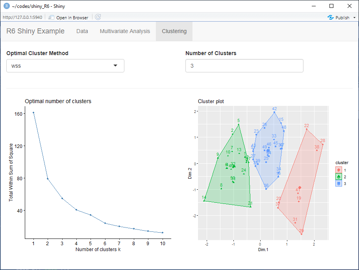359x270 pixels.
Task: Click the red circle cluster 1 legend icon
Action: 339,170
